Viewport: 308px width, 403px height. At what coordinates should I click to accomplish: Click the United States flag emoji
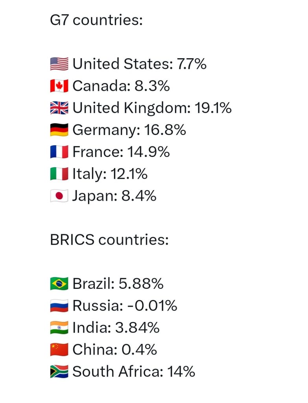tap(59, 64)
